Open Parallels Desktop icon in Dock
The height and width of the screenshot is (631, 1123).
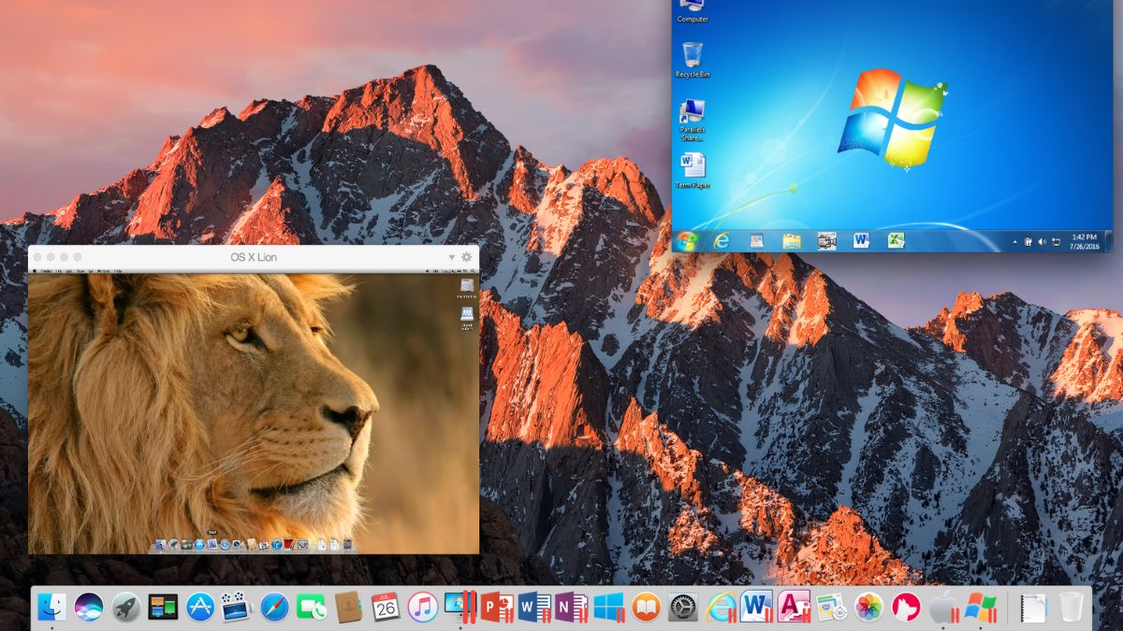click(x=459, y=607)
